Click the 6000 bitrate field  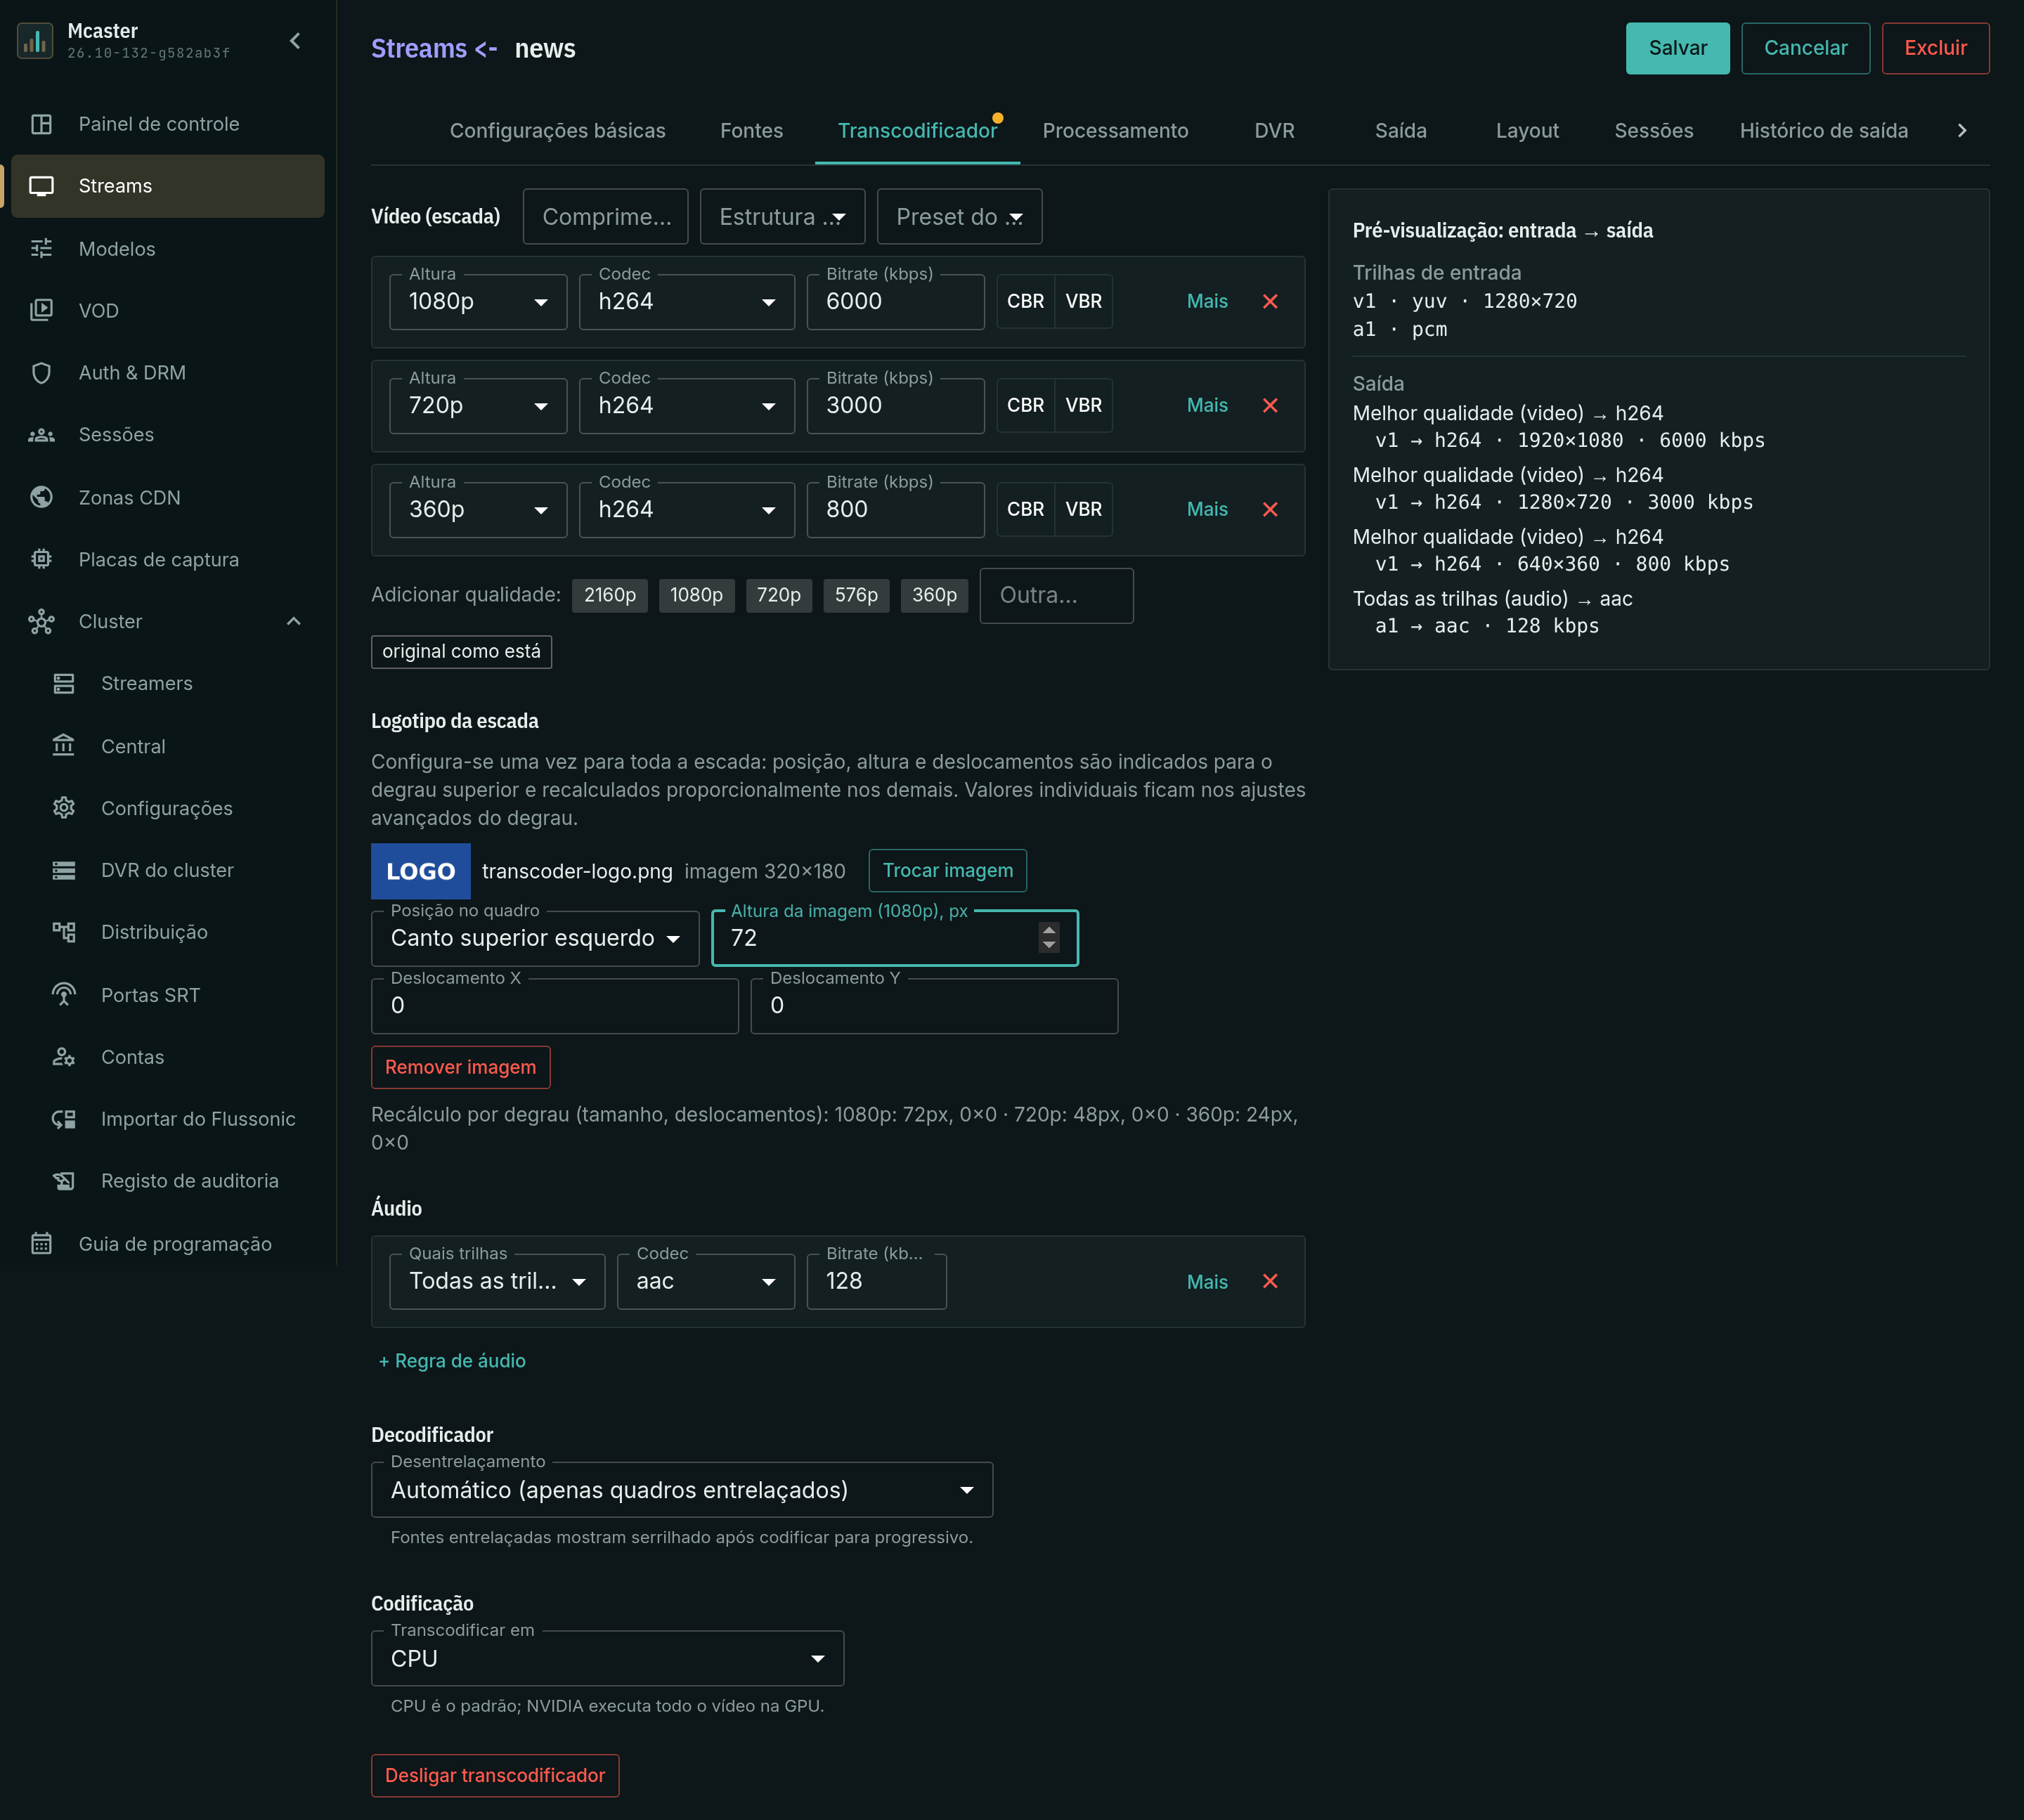(895, 301)
